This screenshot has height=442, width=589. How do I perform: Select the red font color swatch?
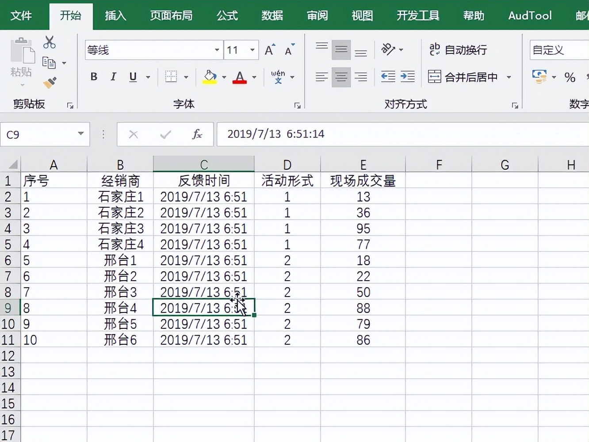tap(239, 82)
